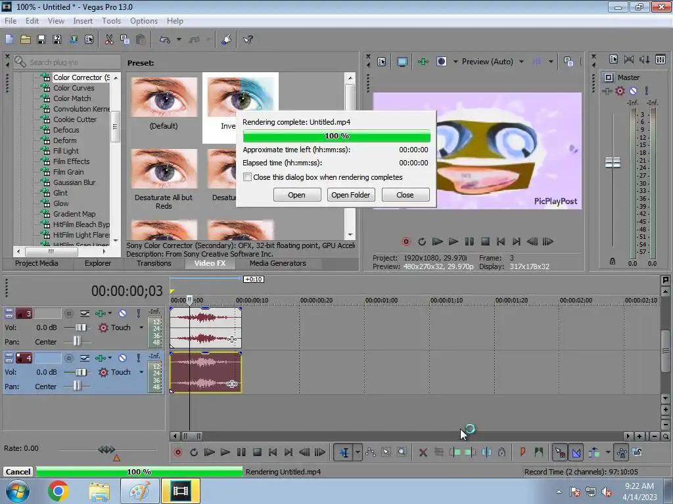673x504 pixels.
Task: Switch to the Media Generators tab
Action: point(278,263)
